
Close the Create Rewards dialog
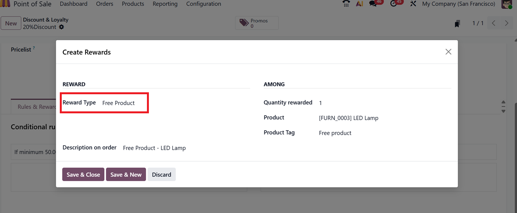click(448, 52)
